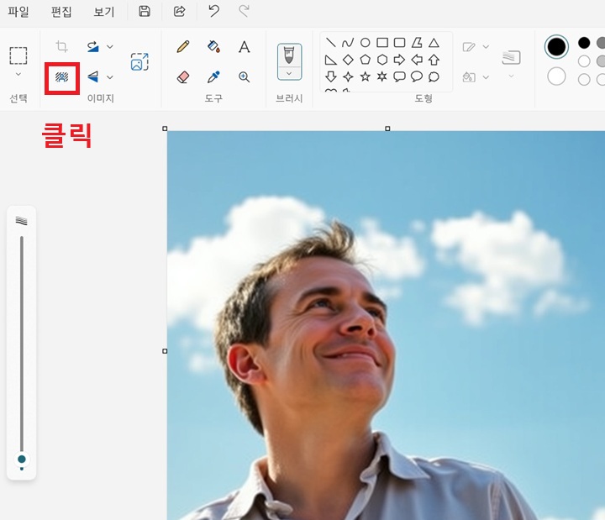Select the hexagon shape
Viewport: 605px width, 520px height.
(x=382, y=60)
